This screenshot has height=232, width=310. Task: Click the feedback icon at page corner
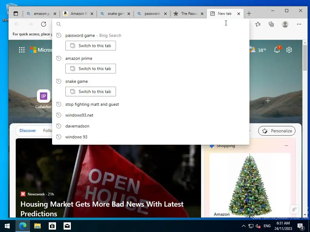pos(294,209)
